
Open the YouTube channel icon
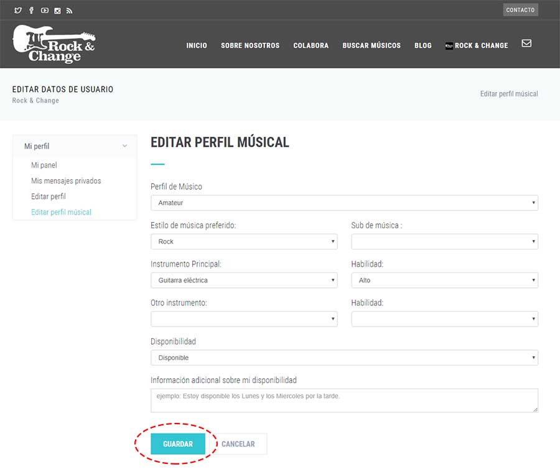point(44,11)
